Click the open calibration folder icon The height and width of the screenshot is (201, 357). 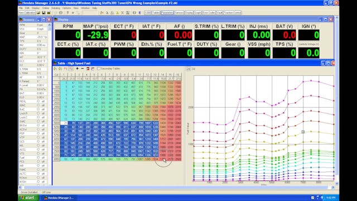[38, 13]
